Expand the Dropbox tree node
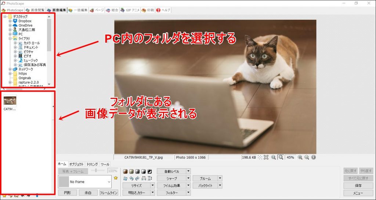Viewport: 376px width, 200px height. [10, 21]
